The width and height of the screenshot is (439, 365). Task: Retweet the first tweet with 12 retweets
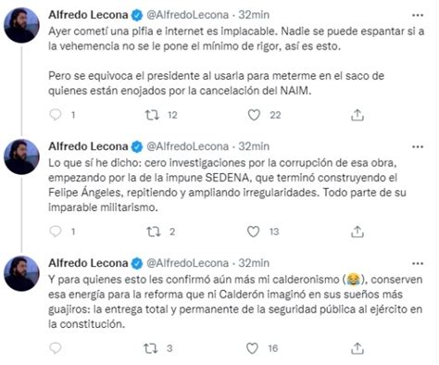pos(152,115)
